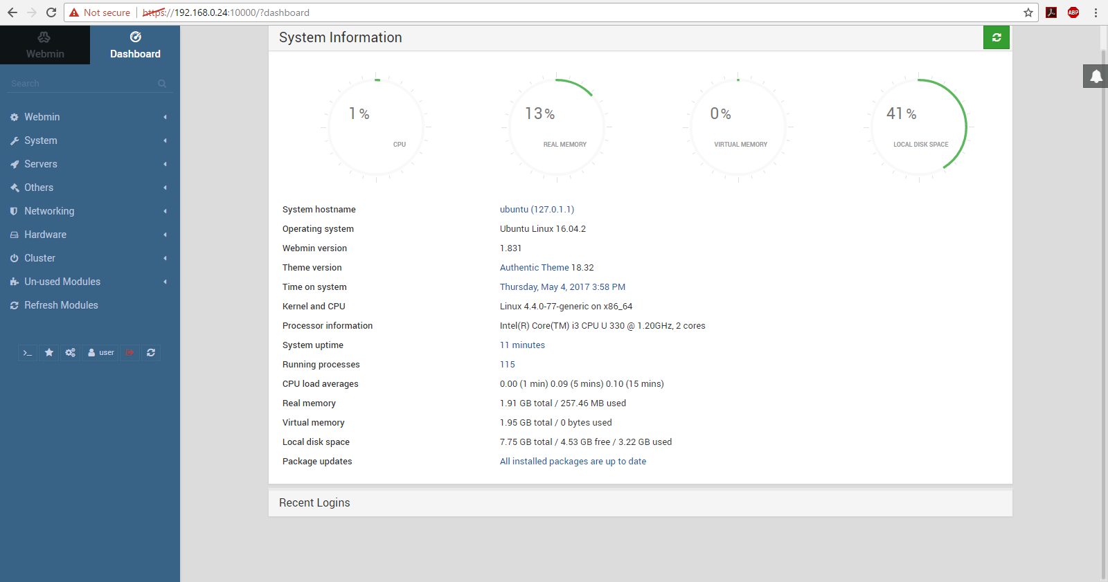Viewport: 1108px width, 582px height.
Task: Open the Authentic Theme link
Action: [x=534, y=268]
